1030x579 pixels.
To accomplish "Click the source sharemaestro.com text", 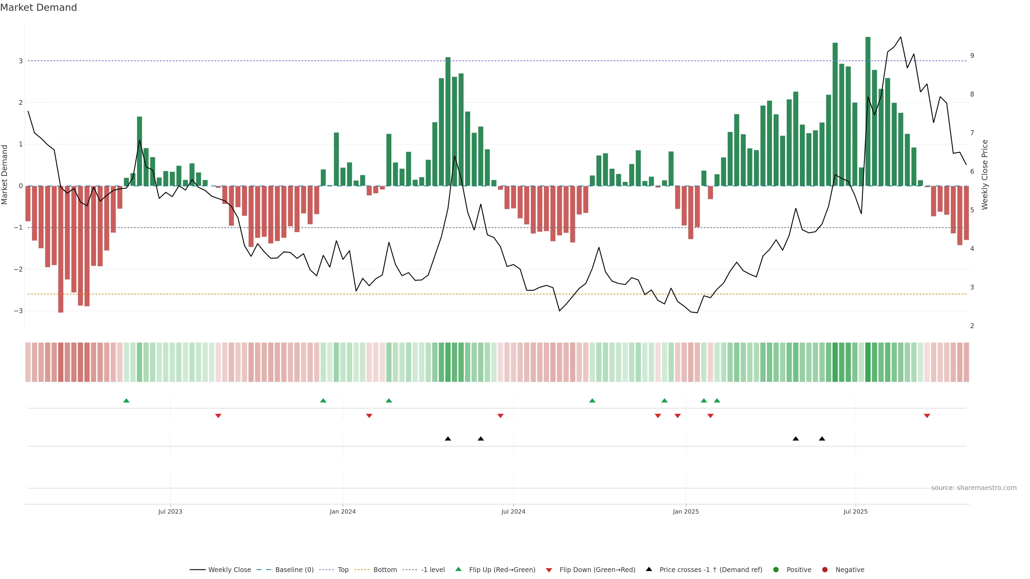I will 974,488.
